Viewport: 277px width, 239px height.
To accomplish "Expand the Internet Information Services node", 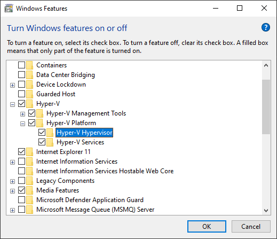I will tap(12, 162).
